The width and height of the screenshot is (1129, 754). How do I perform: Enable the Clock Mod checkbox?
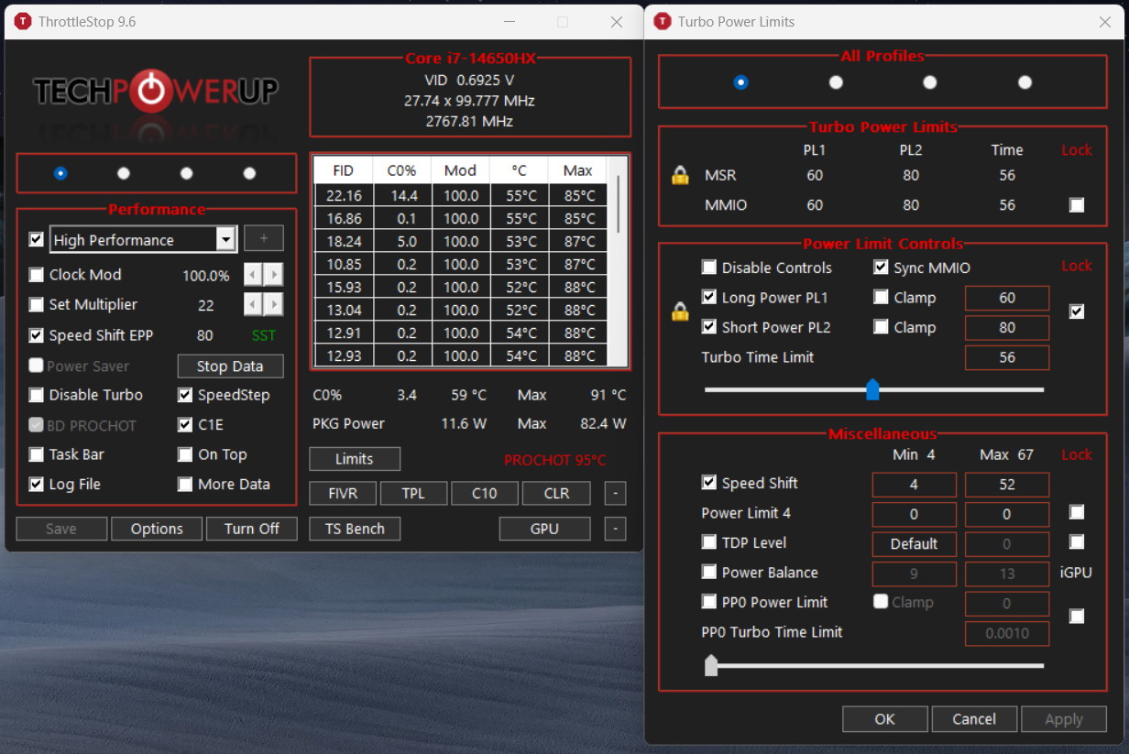(x=37, y=275)
